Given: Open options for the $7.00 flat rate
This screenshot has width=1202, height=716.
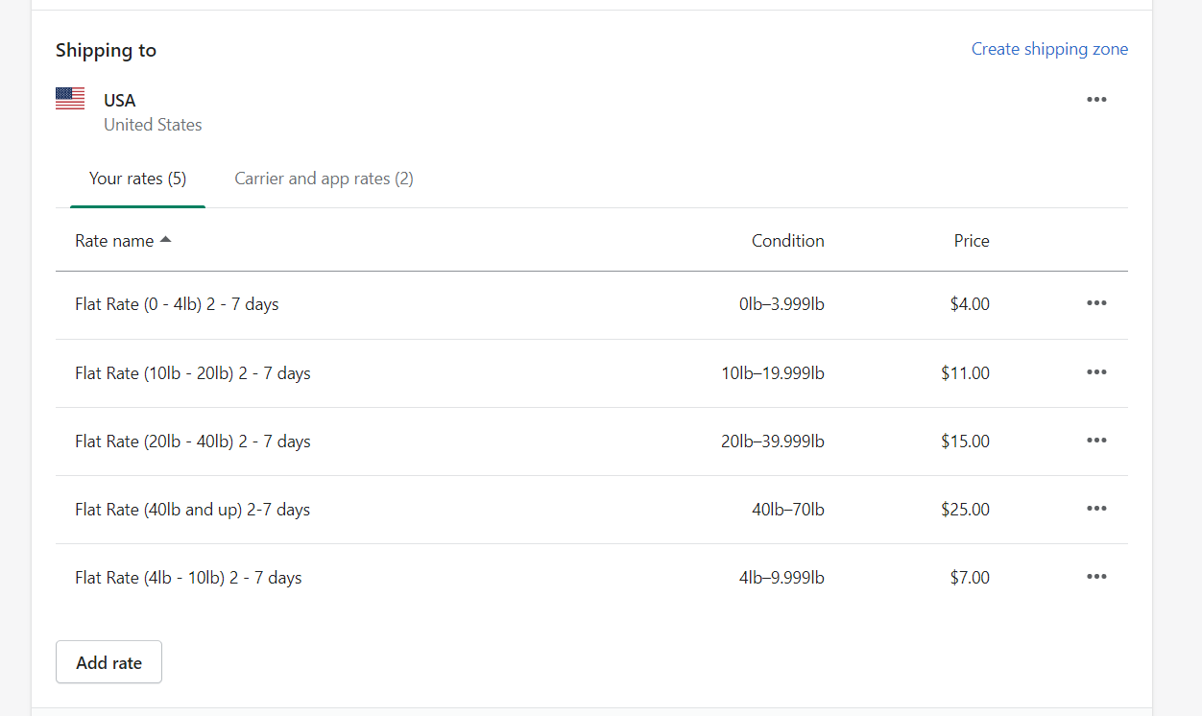Looking at the screenshot, I should click(1096, 577).
